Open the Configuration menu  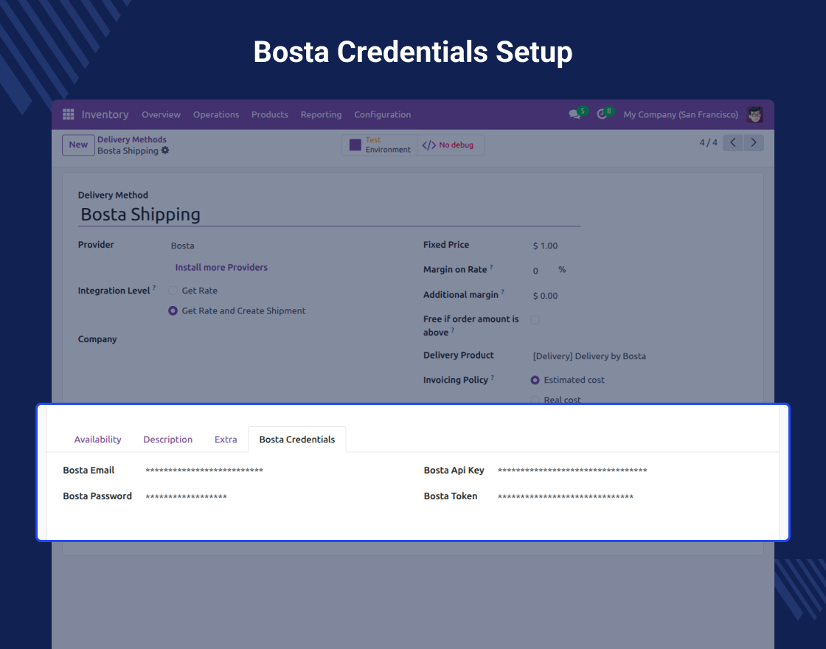coord(383,114)
